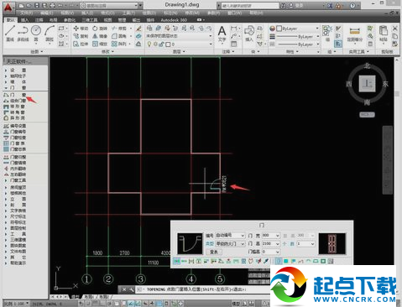
Task: Open the Autodesk 360 ribbon tab
Action: pyautogui.click(x=174, y=20)
